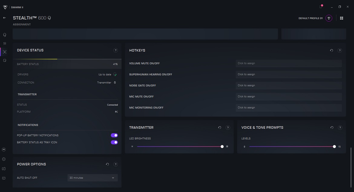
Task: Open the equalizer sliders page in sidebar
Action: pyautogui.click(x=5, y=44)
